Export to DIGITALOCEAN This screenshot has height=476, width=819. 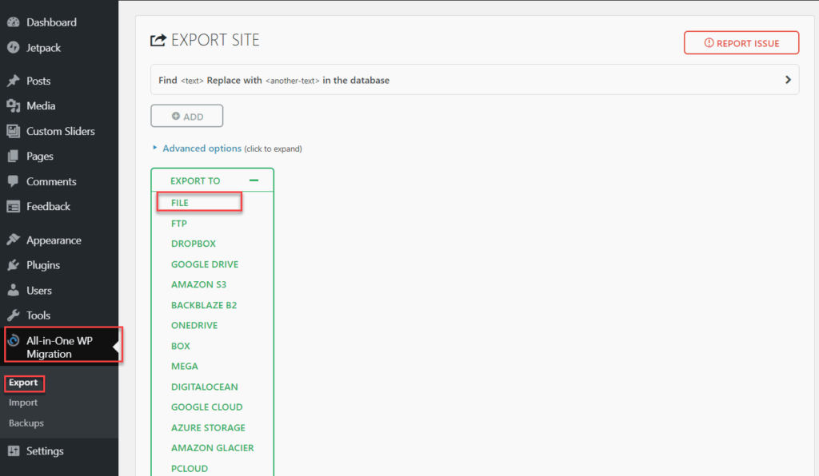[x=204, y=387]
